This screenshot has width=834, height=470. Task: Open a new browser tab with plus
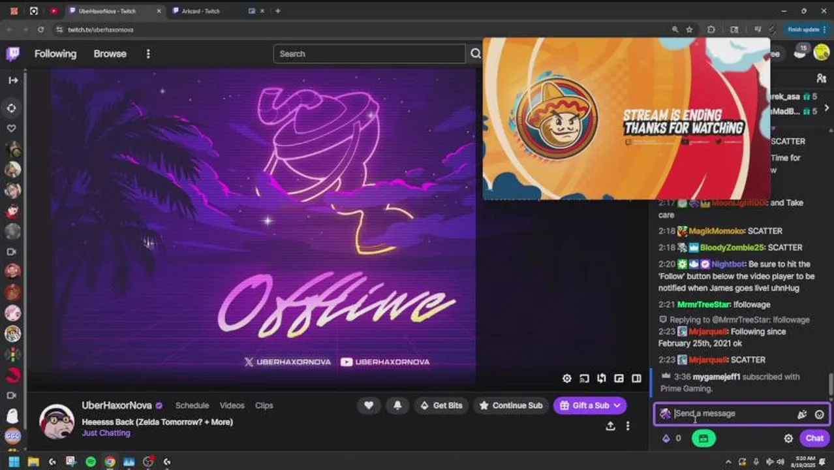click(x=277, y=11)
